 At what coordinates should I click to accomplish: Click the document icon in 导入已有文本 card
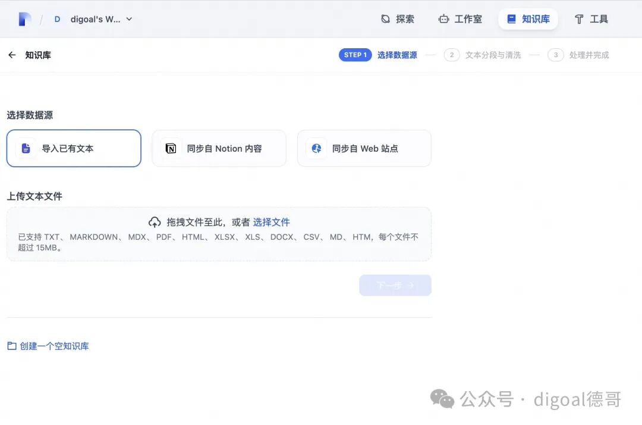(x=26, y=148)
